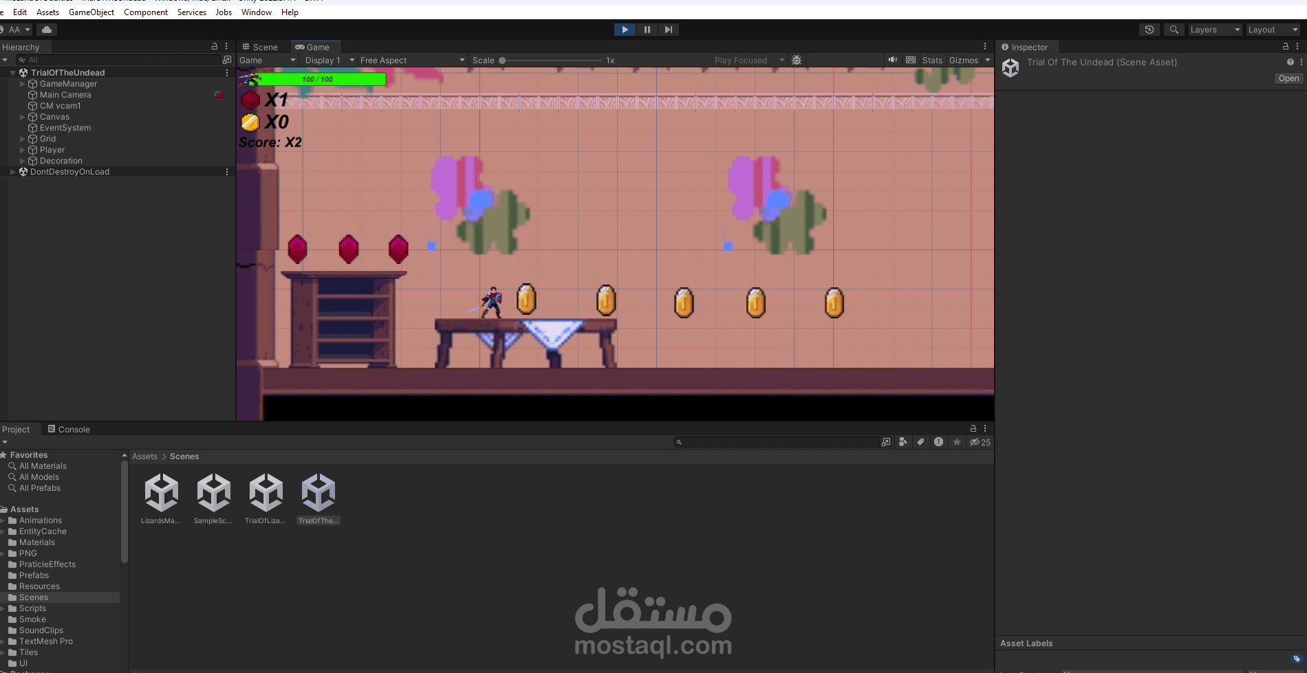Mute audio in the Game view
This screenshot has width=1307, height=673.
892,60
